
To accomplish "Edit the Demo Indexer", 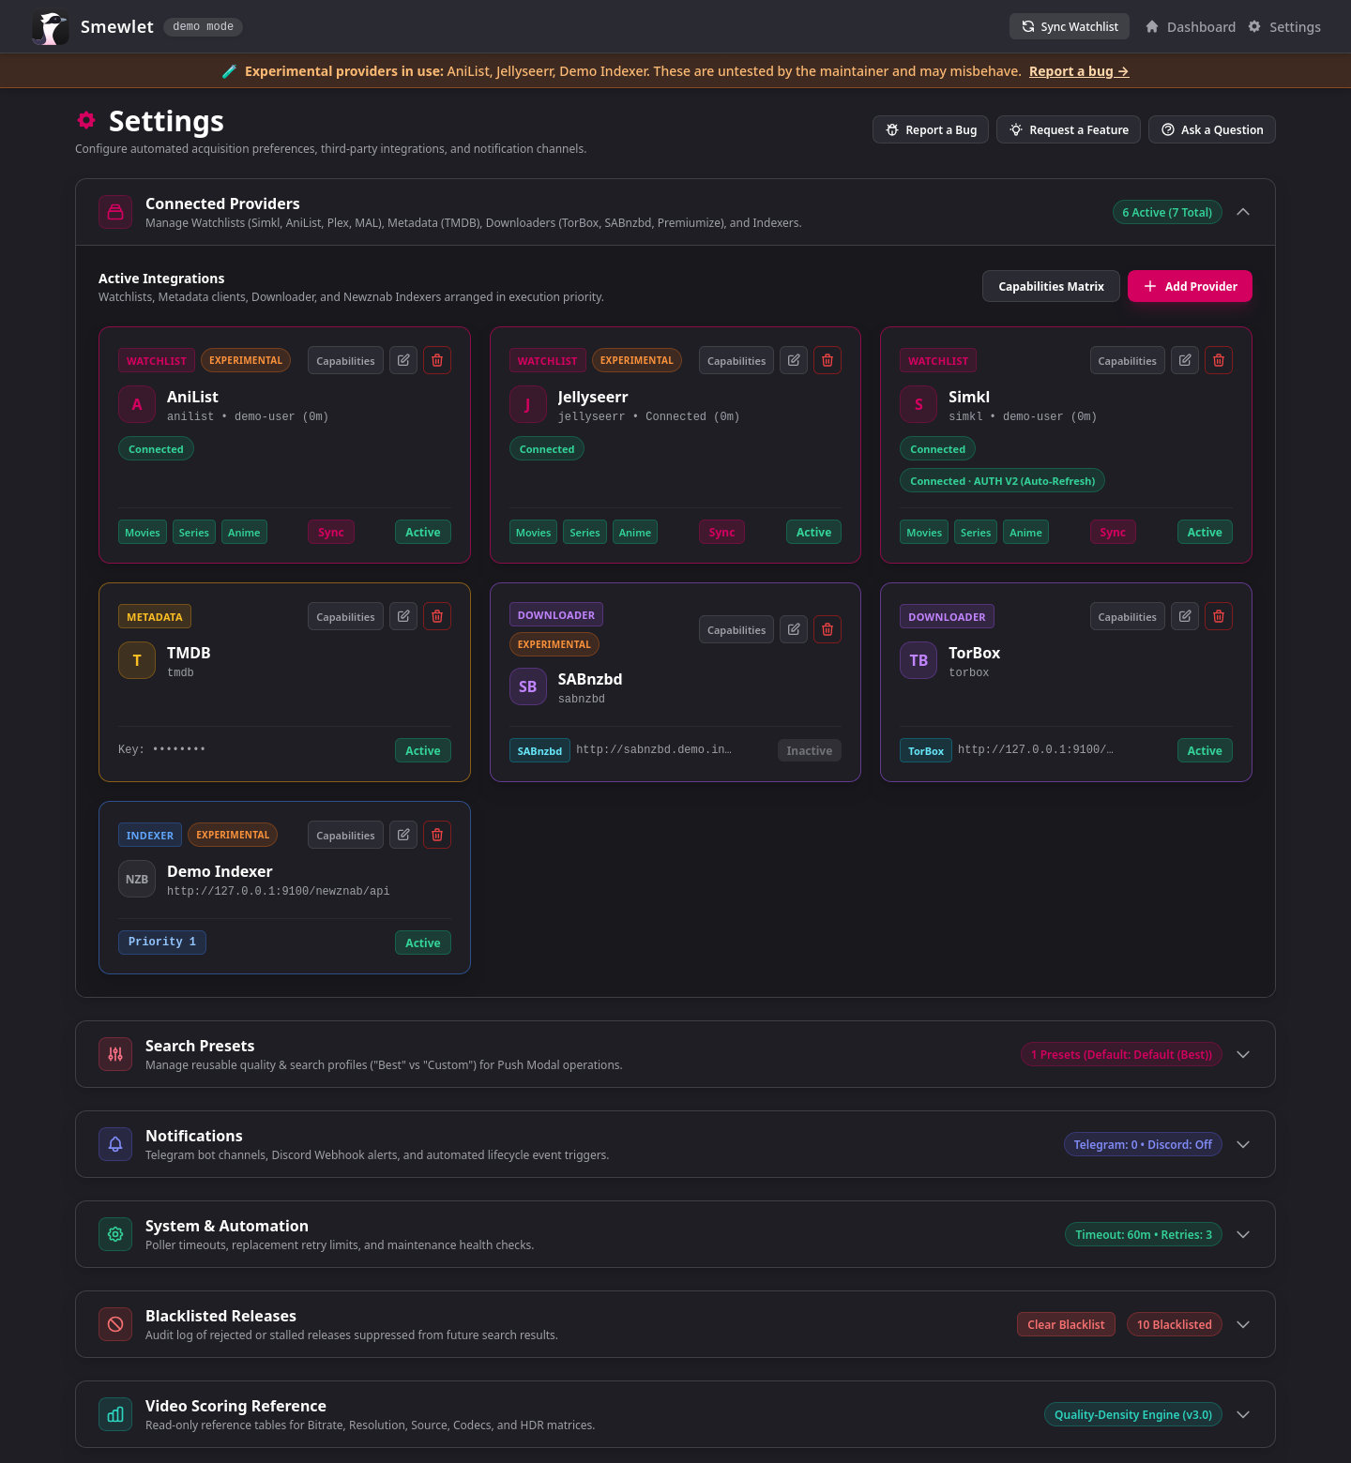I will coord(403,835).
